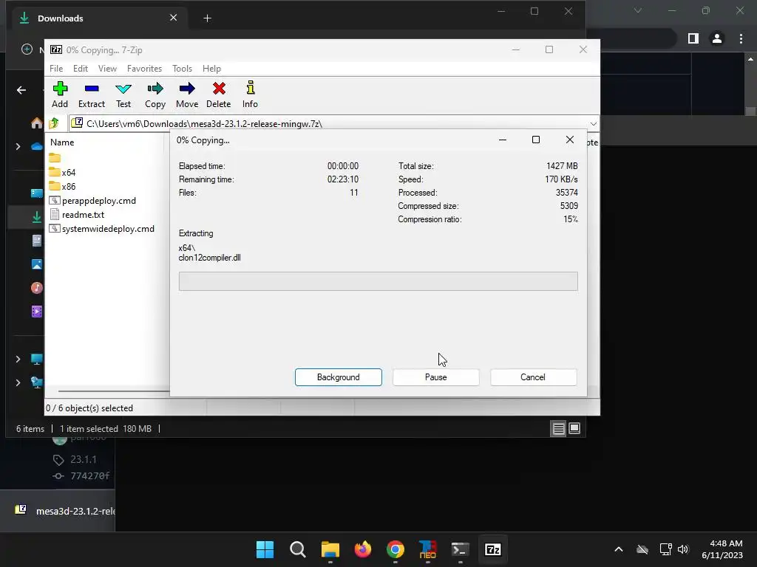Expand the Network tree node
This screenshot has height=567, width=757.
(x=18, y=383)
